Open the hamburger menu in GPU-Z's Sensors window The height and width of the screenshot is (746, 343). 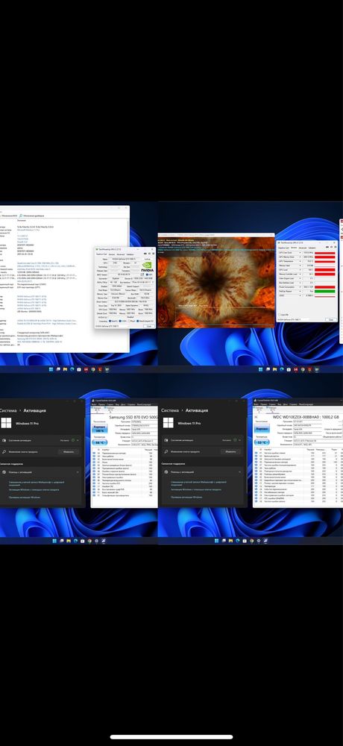pyautogui.click(x=336, y=247)
